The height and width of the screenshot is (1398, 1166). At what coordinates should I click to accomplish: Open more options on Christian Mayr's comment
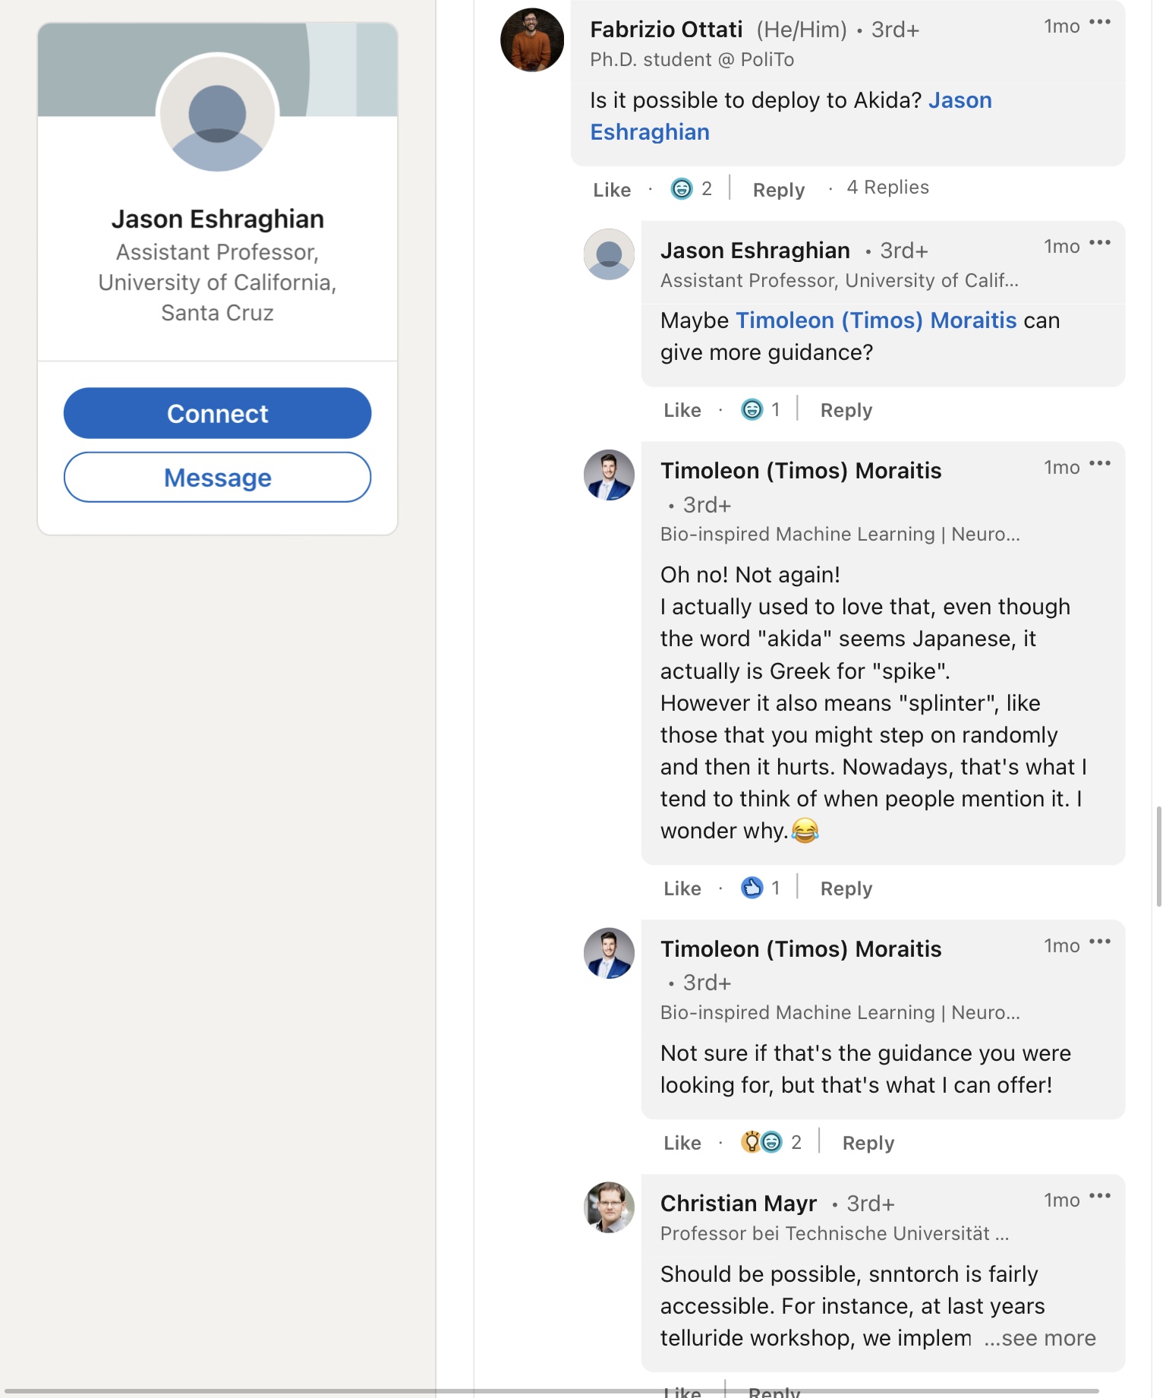(x=1099, y=1196)
